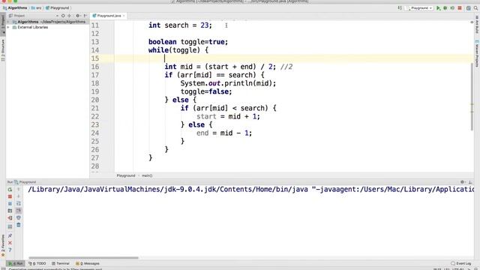Close the Playground.java tab
The image size is (480, 270).
(x=124, y=16)
